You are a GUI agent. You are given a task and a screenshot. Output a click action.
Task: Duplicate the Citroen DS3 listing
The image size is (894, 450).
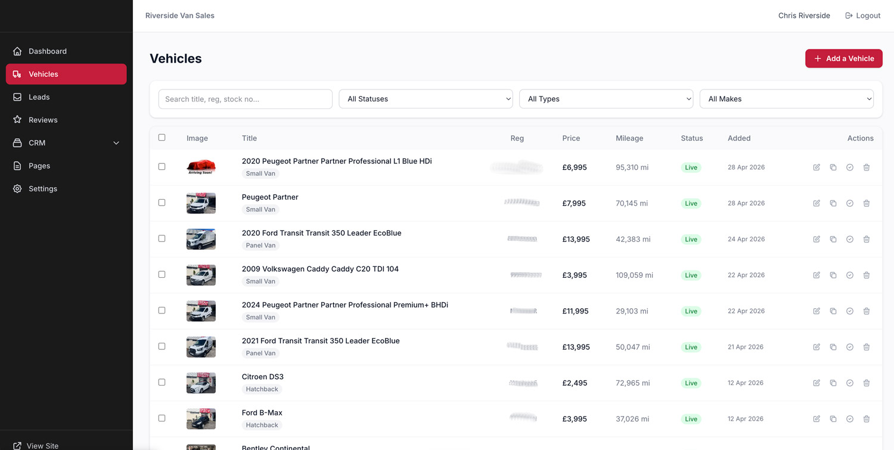833,383
